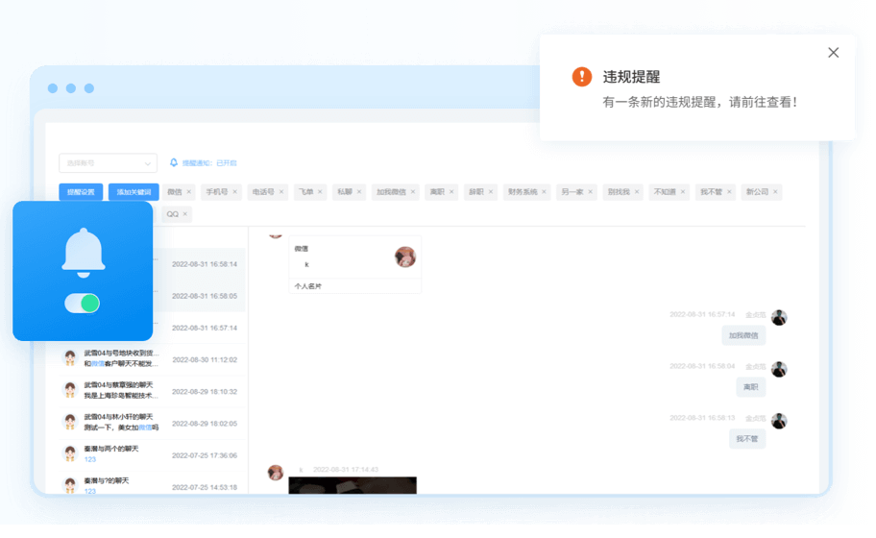The width and height of the screenshot is (876, 538).
Task: Remove the 飞单 keyword tag
Action: (x=321, y=192)
